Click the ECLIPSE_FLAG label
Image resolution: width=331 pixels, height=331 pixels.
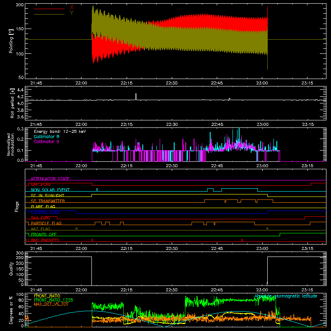click(45, 212)
